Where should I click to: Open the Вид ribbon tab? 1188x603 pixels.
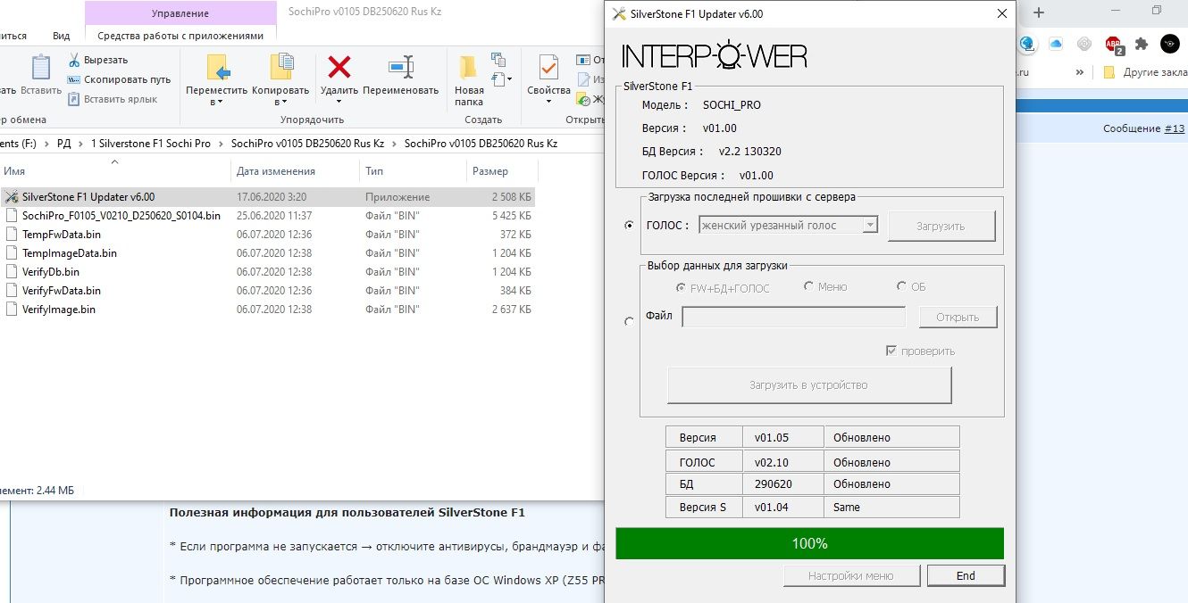pos(62,36)
